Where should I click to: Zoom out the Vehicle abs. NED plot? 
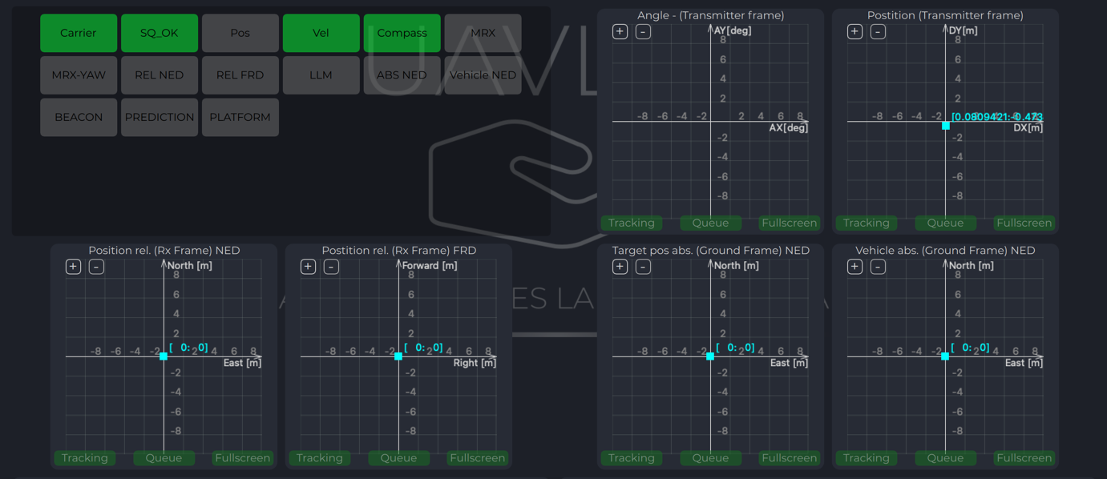(878, 266)
